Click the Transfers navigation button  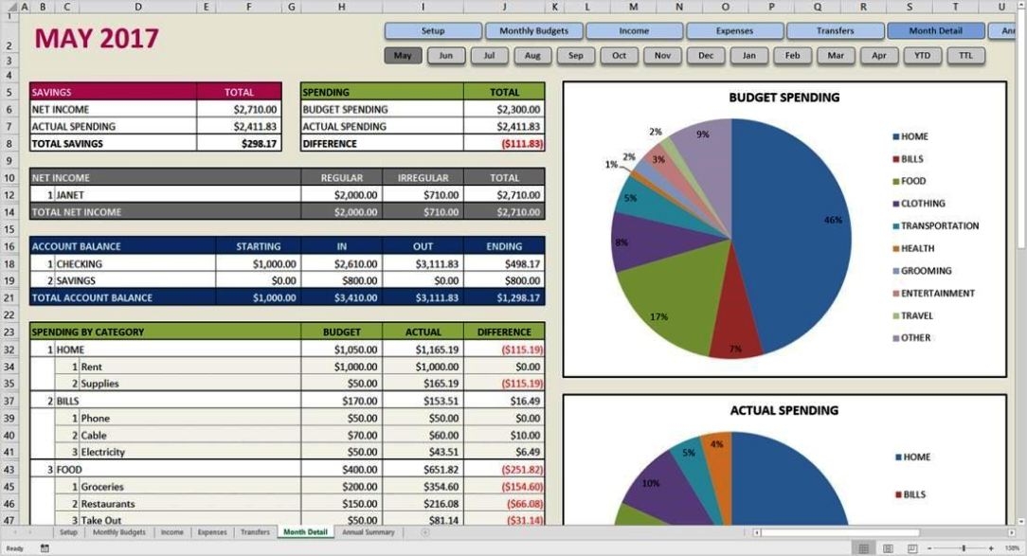tap(836, 30)
